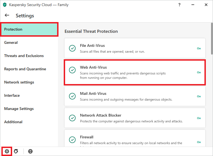Viewport: 213px width, 156px height.
Task: Open the globe portal icon
Action: tap(30, 151)
